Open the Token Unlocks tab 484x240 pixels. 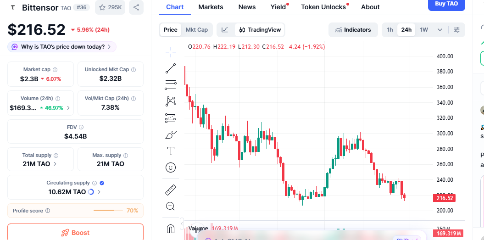coord(323,7)
